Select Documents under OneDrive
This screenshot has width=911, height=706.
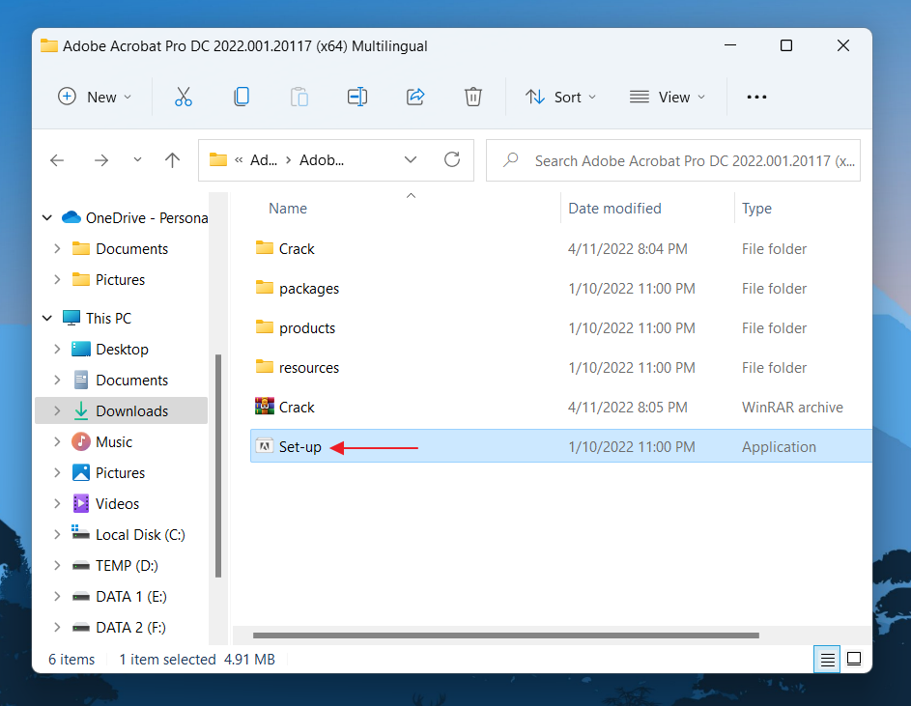tap(122, 249)
